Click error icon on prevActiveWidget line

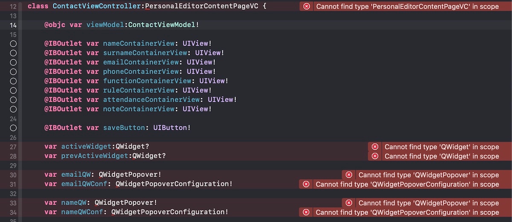(375, 156)
